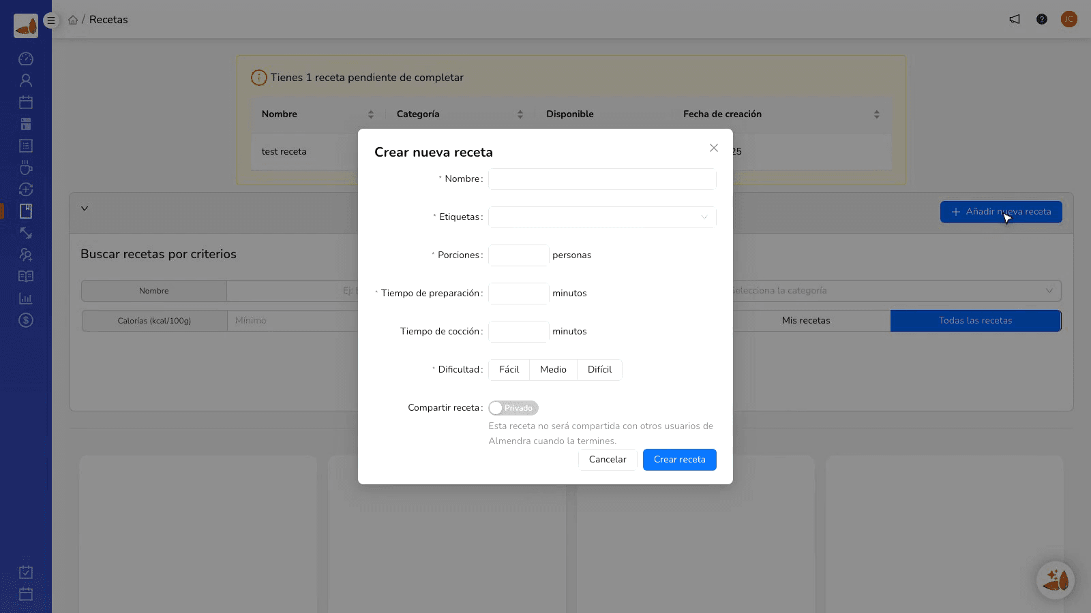Click the Nombre text field in dialog

coord(602,179)
